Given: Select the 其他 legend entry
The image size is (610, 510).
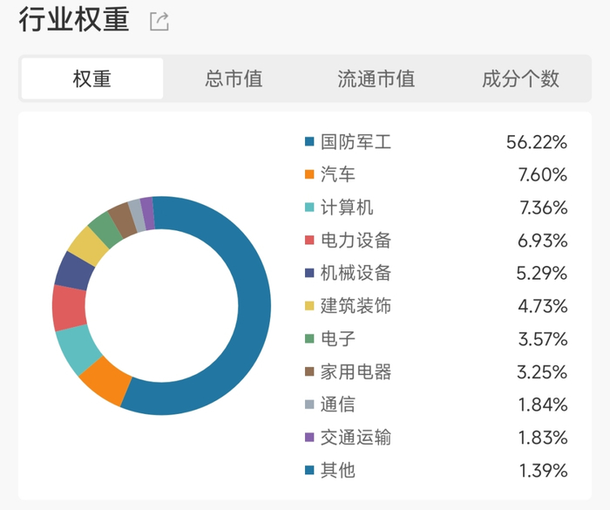Looking at the screenshot, I should (338, 471).
